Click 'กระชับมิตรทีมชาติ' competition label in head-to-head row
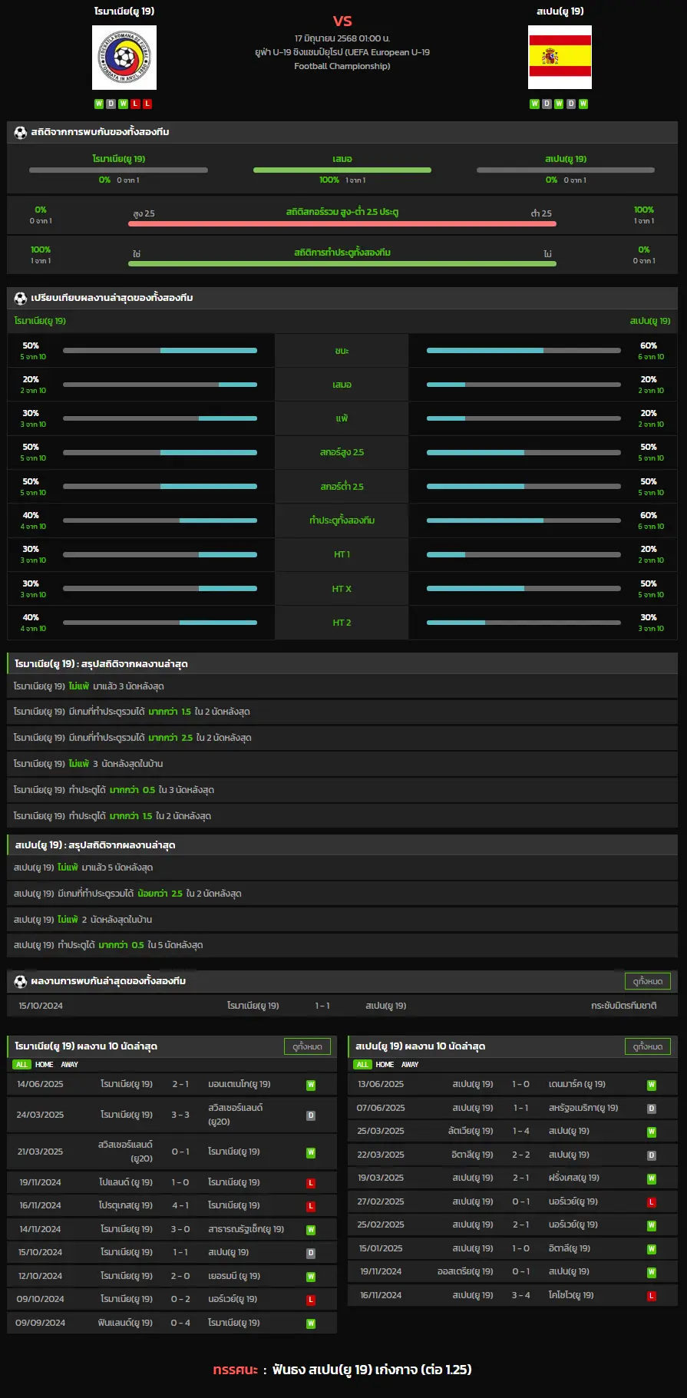Screen dimensions: 687x1398 624,1006
